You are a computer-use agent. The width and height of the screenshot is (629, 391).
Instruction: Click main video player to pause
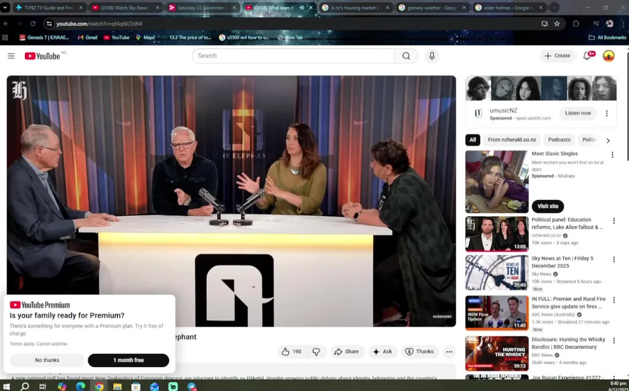point(232,201)
